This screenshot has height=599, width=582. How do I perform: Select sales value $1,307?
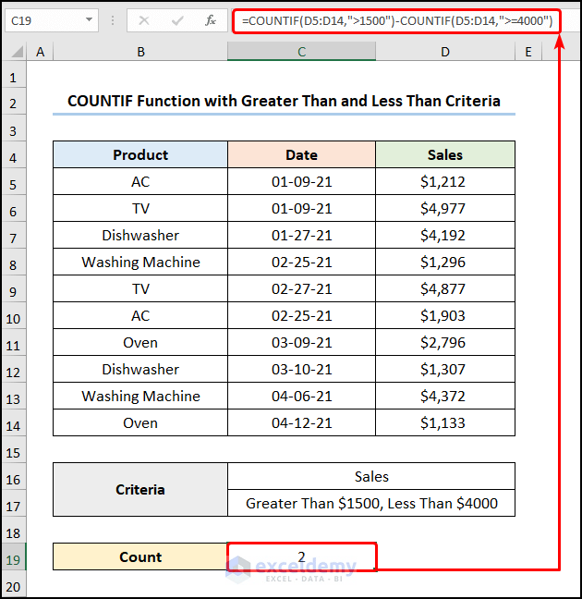[x=445, y=369]
